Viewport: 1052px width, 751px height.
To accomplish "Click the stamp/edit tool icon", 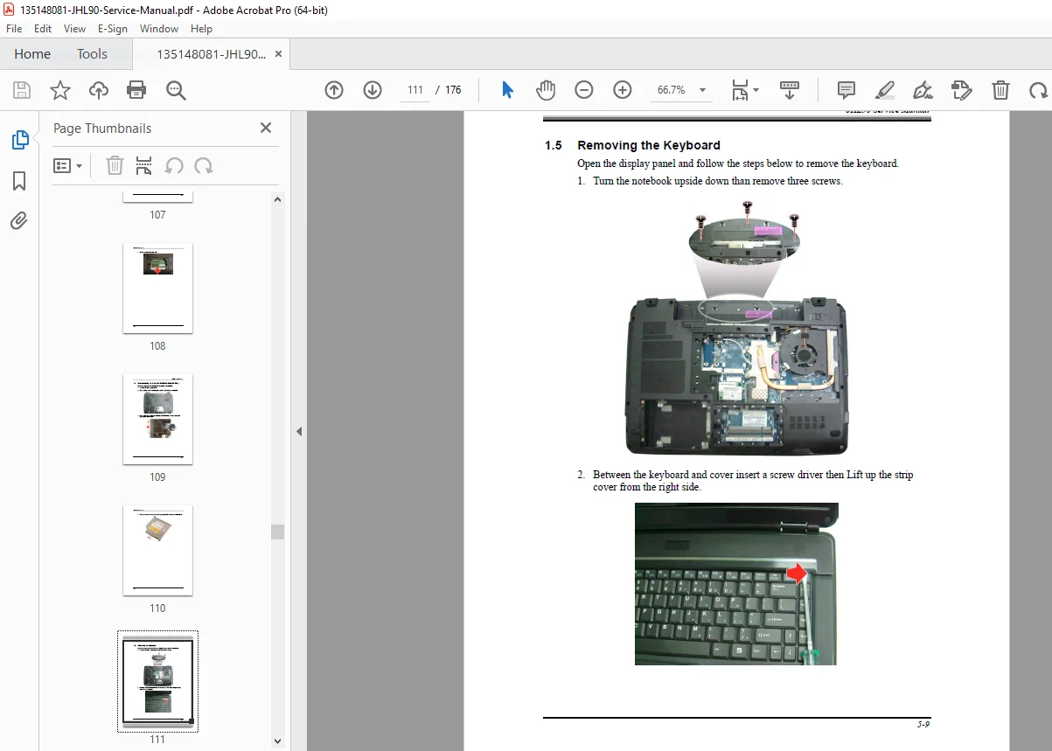I will click(x=962, y=90).
